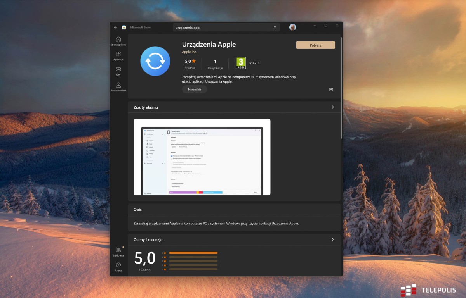Open the Gry section
This screenshot has width=466, height=298.
[118, 71]
